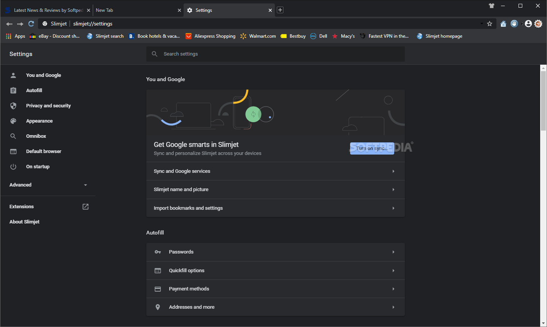Open the Slimjet homepage bookmark
The width and height of the screenshot is (547, 327).
click(x=439, y=36)
